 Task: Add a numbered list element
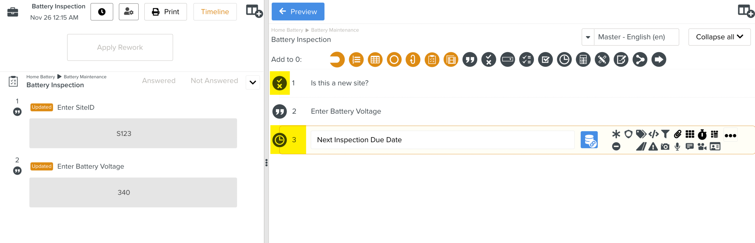[356, 60]
